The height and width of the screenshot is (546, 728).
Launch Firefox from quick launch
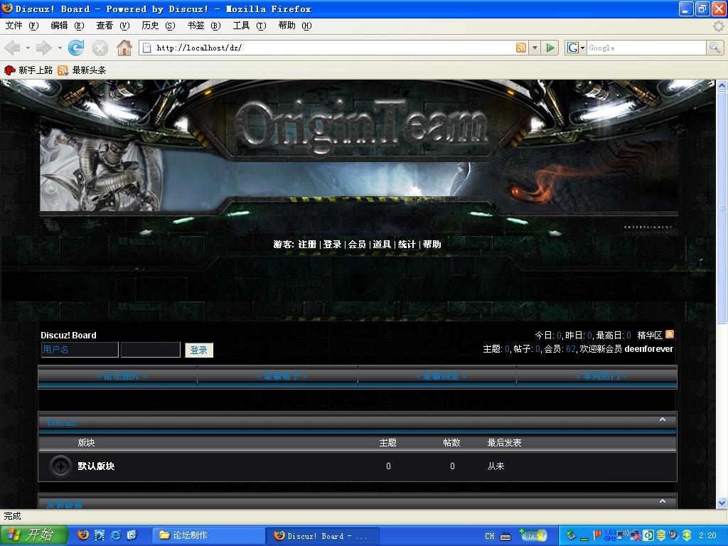pyautogui.click(x=83, y=535)
